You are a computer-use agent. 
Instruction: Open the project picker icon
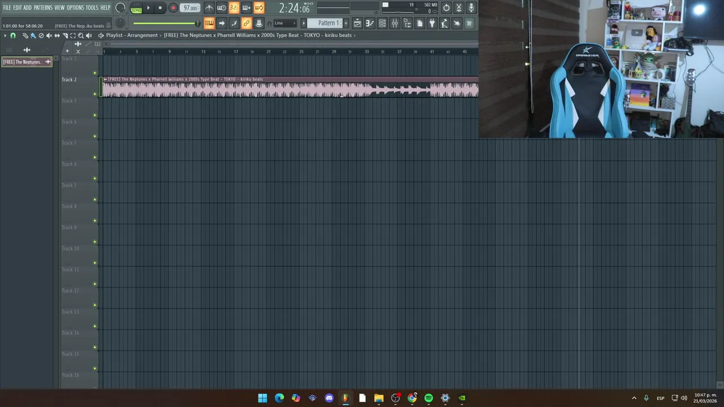coord(420,23)
